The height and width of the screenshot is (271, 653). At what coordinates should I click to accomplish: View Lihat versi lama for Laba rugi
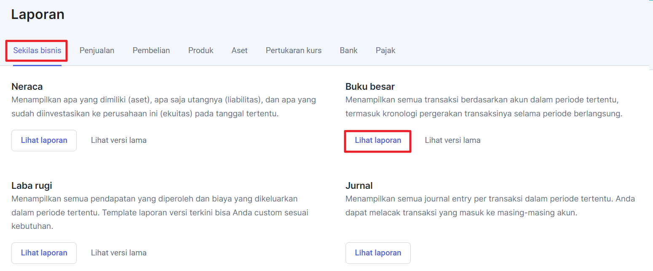tap(119, 253)
